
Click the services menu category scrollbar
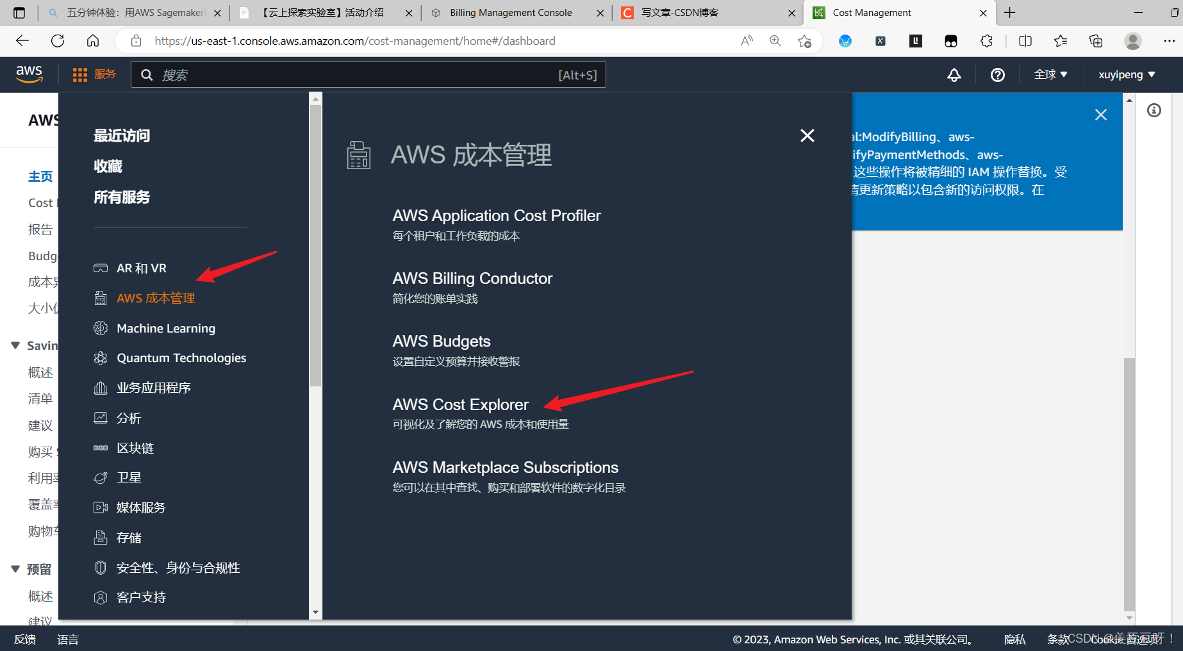pyautogui.click(x=315, y=247)
